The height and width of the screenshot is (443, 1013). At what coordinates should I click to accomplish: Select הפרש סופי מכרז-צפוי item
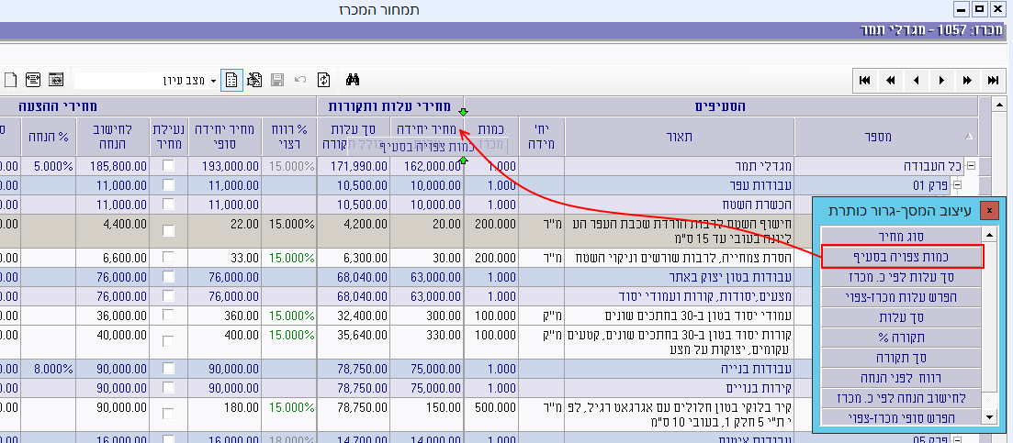[900, 416]
